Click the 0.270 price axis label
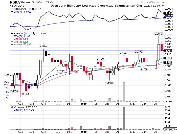177x134 pixels. 168,35
